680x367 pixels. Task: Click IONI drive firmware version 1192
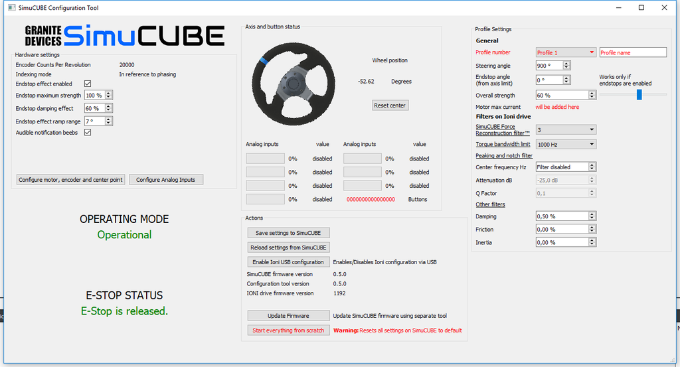pos(339,293)
